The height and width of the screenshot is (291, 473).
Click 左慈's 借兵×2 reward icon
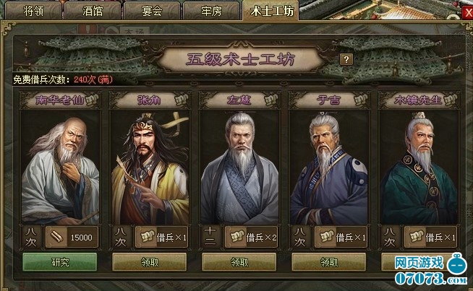pos(236,238)
